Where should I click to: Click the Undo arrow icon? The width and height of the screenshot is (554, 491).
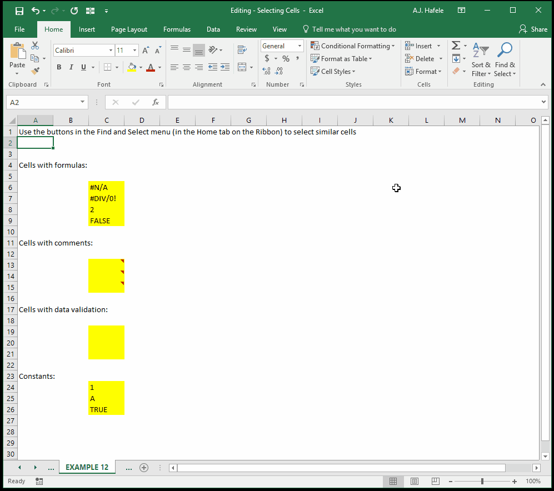[36, 11]
